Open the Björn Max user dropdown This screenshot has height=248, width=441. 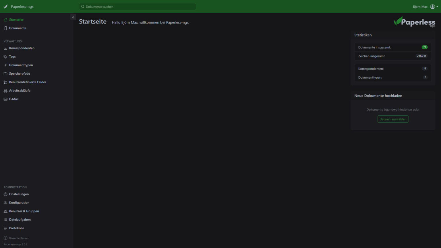[x=425, y=7]
